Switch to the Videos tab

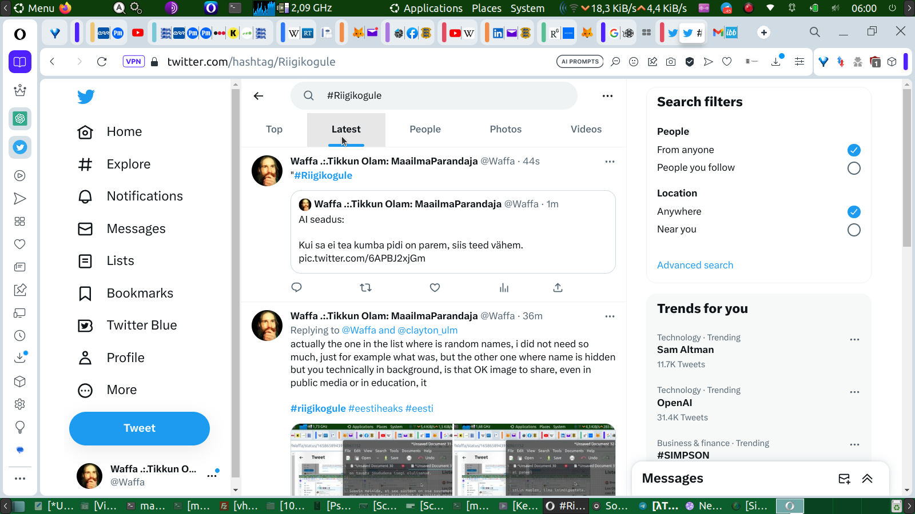pyautogui.click(x=586, y=130)
